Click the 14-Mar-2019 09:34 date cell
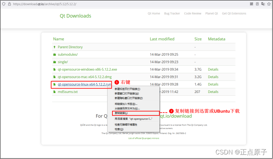 tap(164, 69)
